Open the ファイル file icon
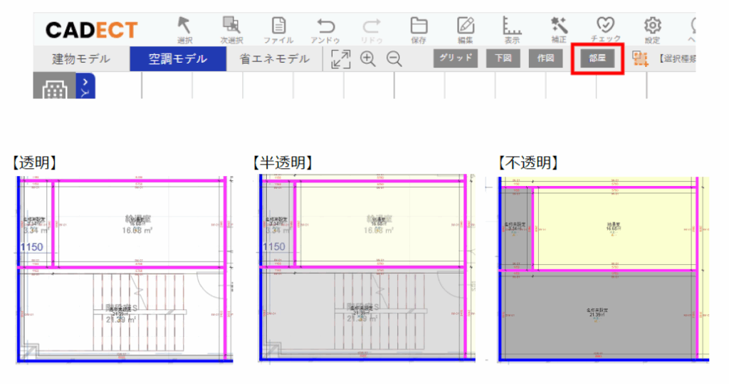This screenshot has height=384, width=729. [278, 27]
